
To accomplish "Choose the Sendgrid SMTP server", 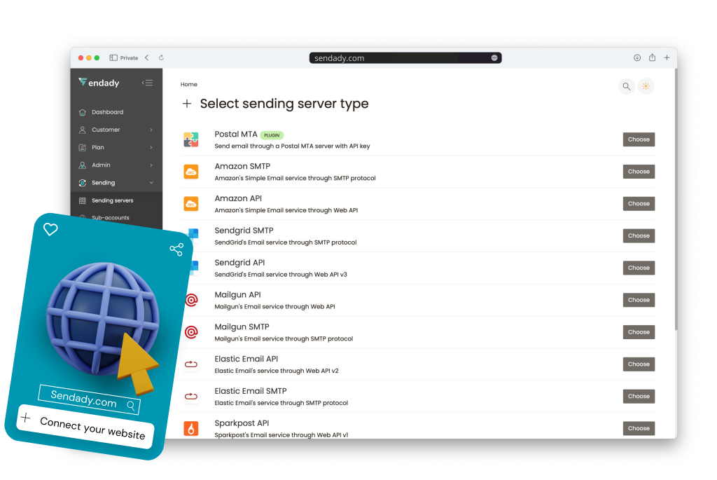I will 639,235.
